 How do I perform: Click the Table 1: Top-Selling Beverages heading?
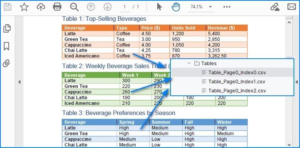[104, 19]
